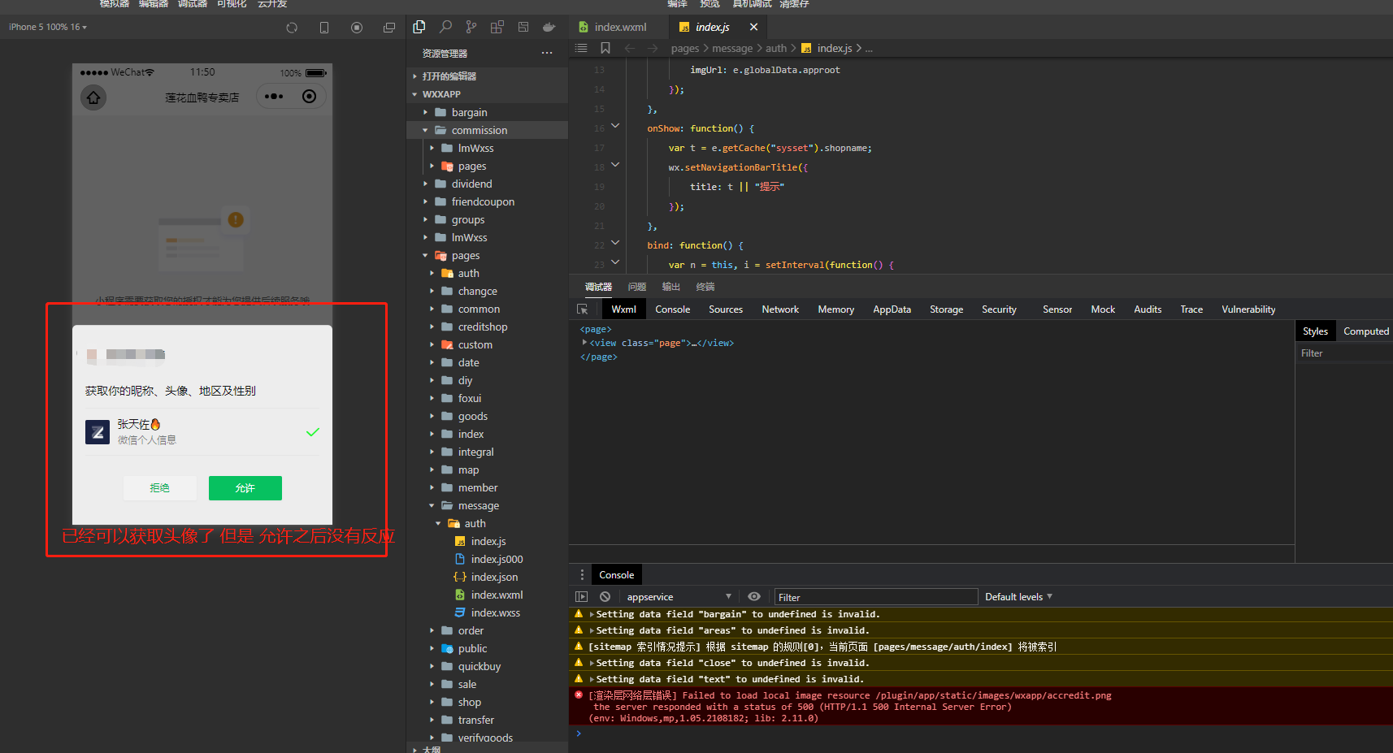Image resolution: width=1393 pixels, height=753 pixels.
Task: Toggle the console sidebar panel icon
Action: [581, 597]
